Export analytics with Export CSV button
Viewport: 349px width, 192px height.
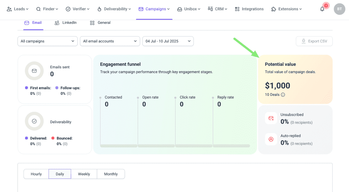(x=314, y=41)
